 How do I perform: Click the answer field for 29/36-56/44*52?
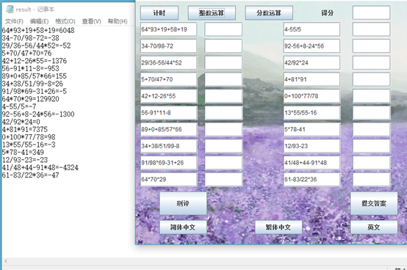[x=223, y=62]
